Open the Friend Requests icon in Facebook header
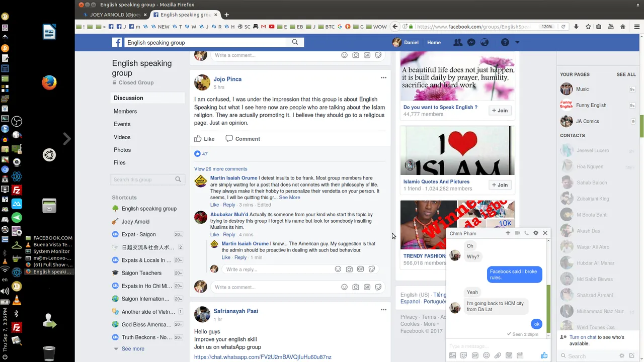Viewport: 644px width, 362px height. (457, 43)
